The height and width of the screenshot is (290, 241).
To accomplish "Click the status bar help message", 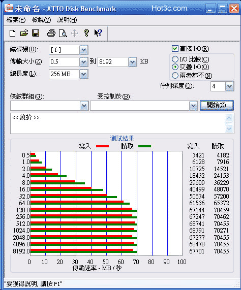I will coord(33,283).
